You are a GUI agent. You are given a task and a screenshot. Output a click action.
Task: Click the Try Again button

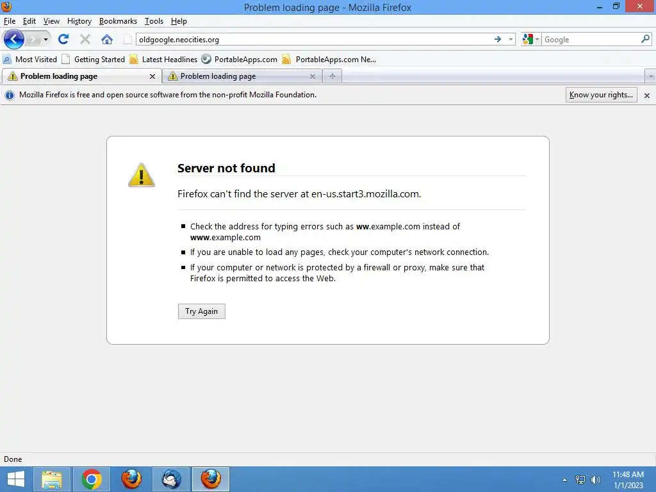pyautogui.click(x=202, y=311)
